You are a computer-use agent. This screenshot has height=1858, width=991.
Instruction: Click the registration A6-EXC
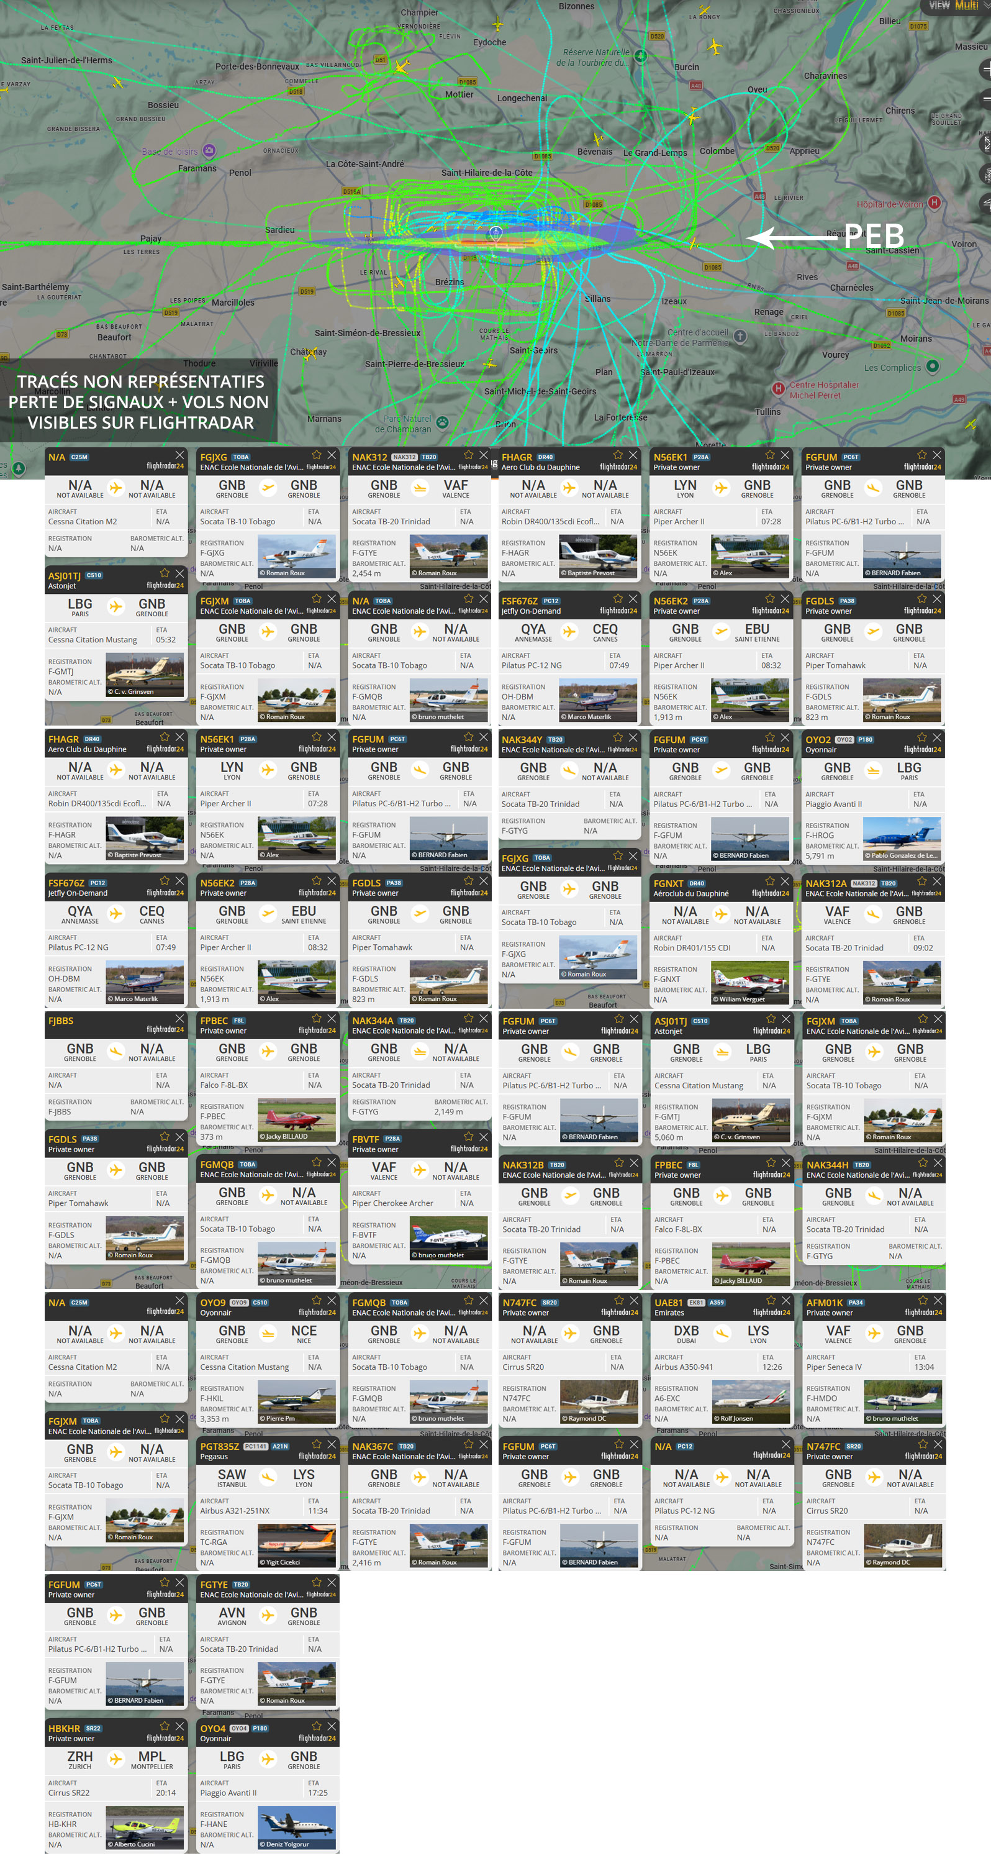pos(667,1398)
